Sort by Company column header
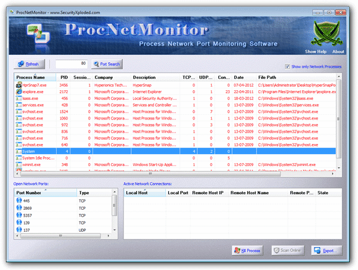The height and width of the screenshot is (270, 358). (112, 77)
